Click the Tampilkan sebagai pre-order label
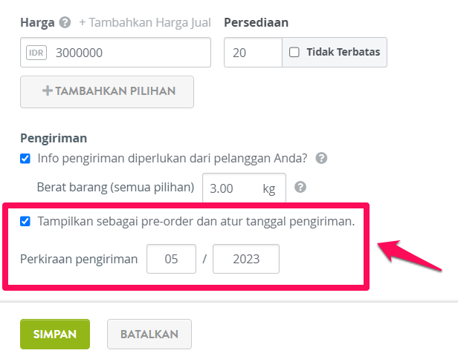Screen dimensions: 458x356 pyautogui.click(x=196, y=222)
